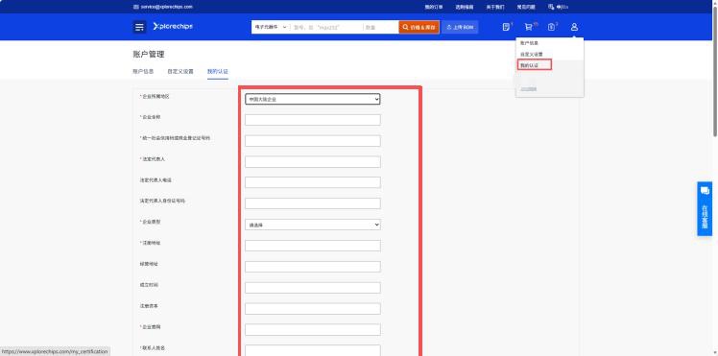Open the BOM list icon in header
Screen dimensions: 718x356
[x=506, y=27]
